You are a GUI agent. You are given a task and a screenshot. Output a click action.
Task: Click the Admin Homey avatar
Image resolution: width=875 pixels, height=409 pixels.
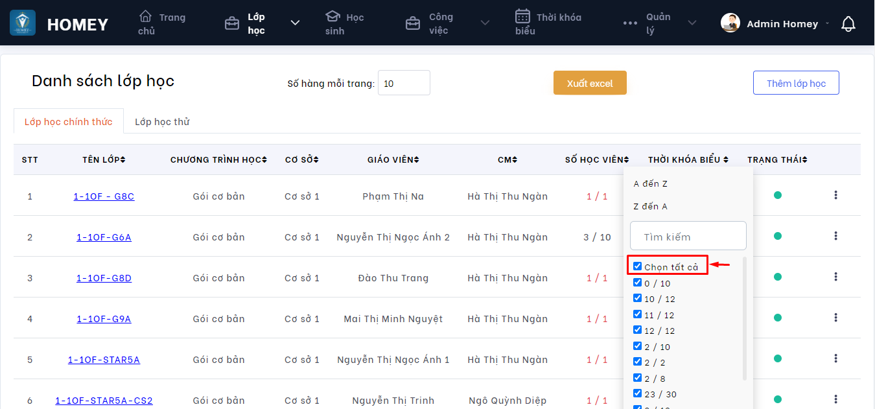[x=730, y=23]
